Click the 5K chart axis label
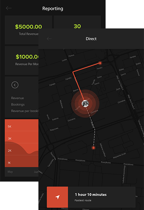Screen dimensions: 144x210 click(10, 127)
